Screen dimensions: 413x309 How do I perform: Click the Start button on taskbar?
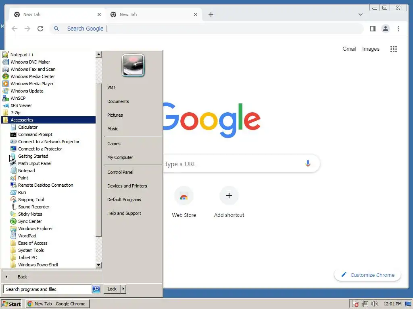[11, 304]
